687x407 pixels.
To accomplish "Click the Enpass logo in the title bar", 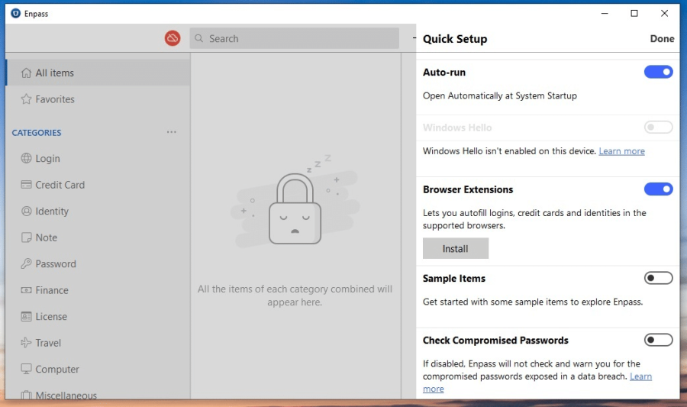I will point(16,14).
